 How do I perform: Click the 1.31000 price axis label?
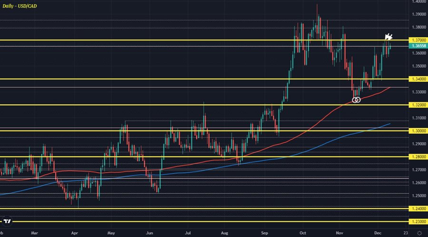tap(418, 118)
